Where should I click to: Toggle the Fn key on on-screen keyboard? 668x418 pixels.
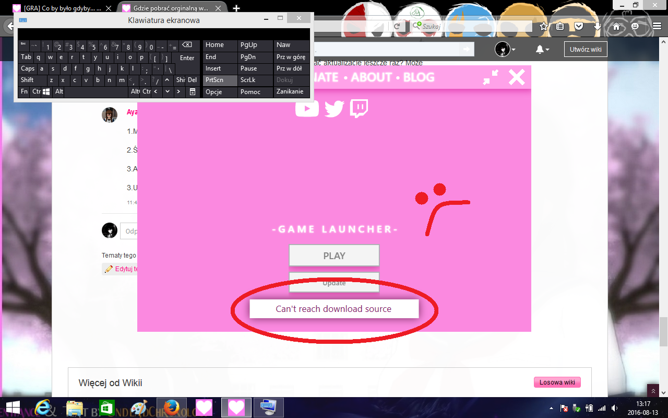coord(25,92)
